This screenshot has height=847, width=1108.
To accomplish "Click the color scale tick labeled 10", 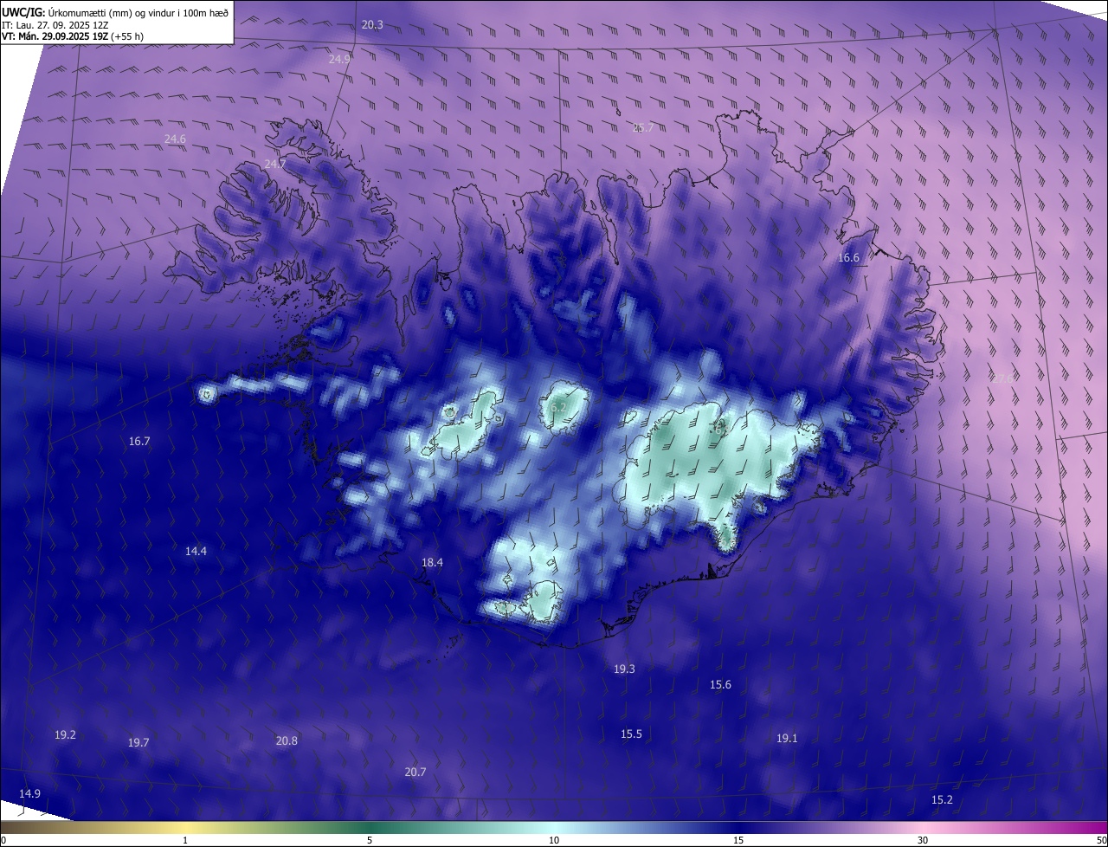I will (x=554, y=841).
